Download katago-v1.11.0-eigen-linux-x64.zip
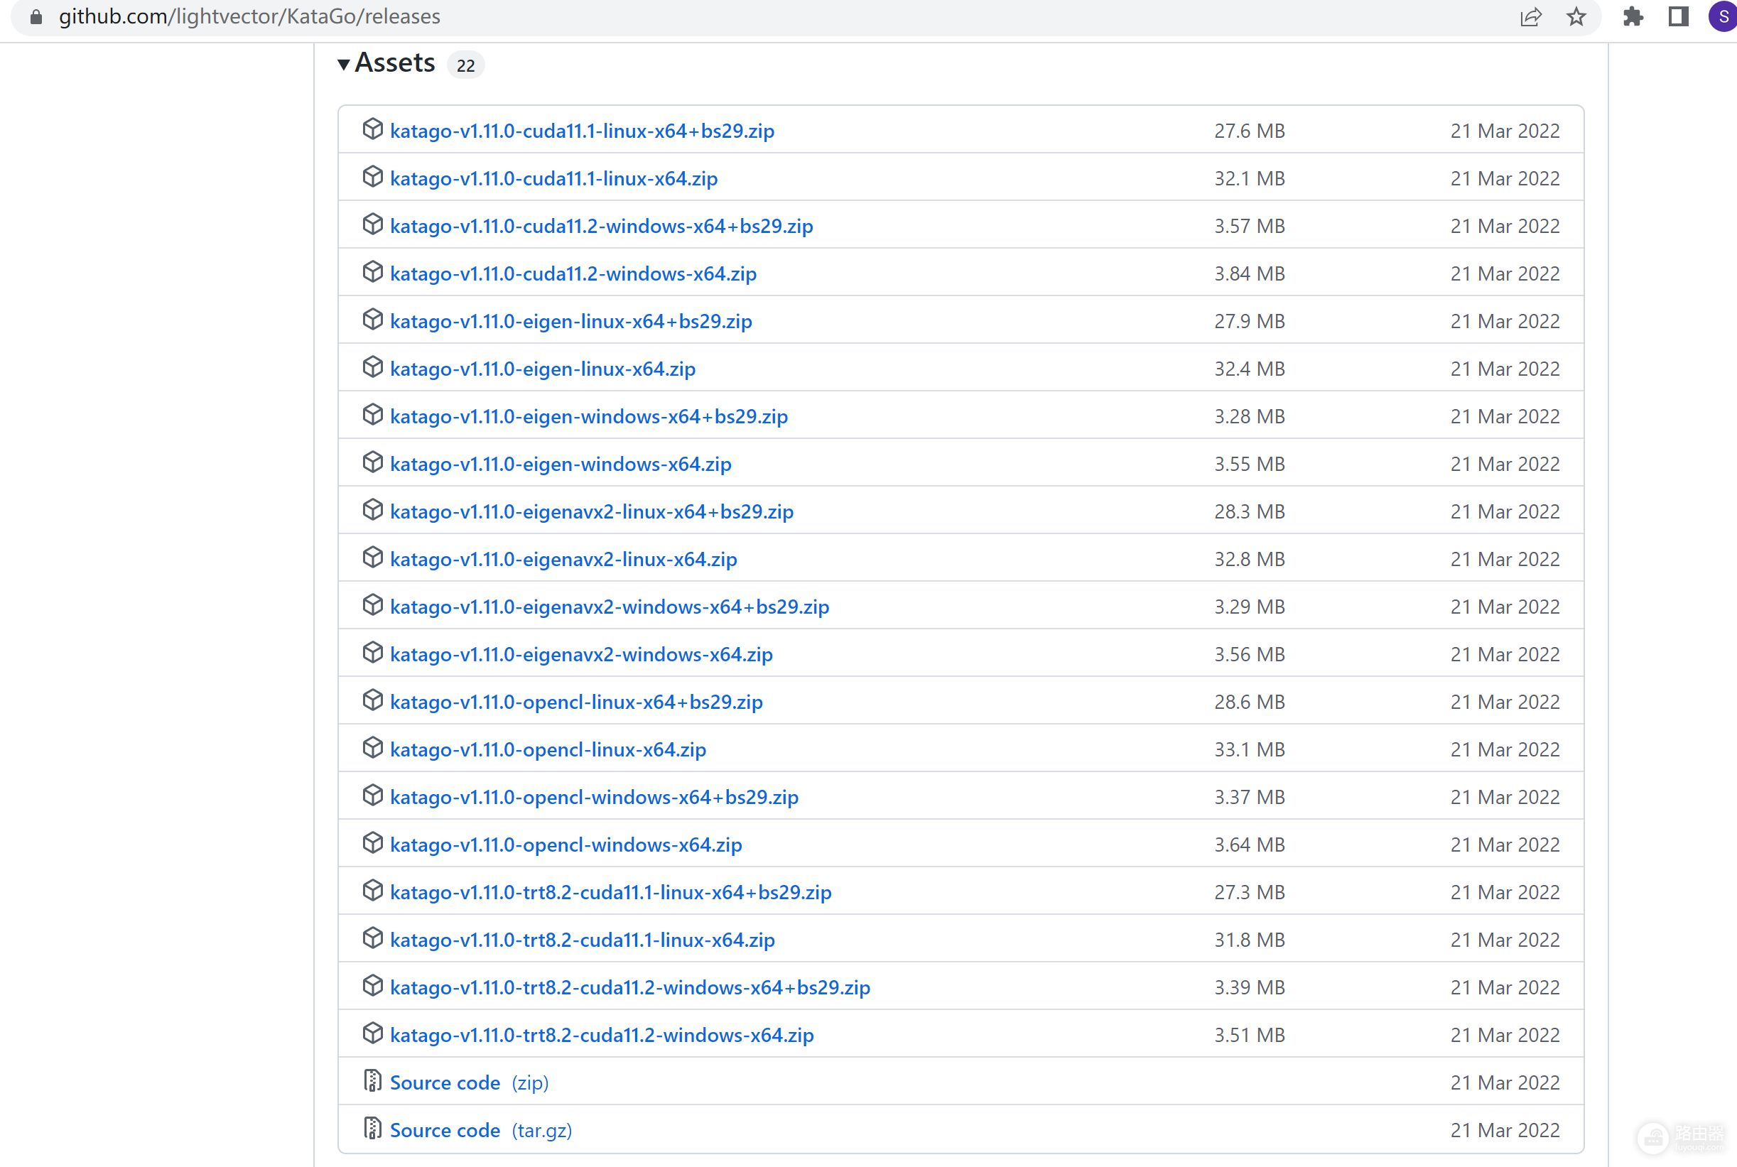This screenshot has height=1167, width=1737. [543, 369]
